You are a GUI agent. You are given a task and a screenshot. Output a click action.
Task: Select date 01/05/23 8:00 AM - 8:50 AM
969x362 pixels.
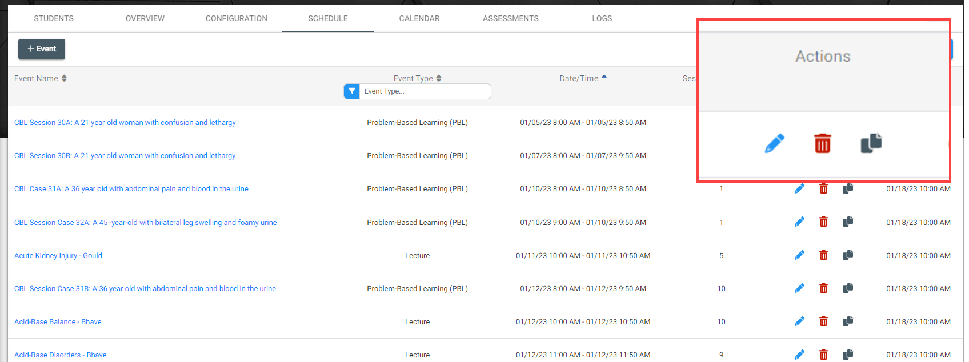(583, 122)
